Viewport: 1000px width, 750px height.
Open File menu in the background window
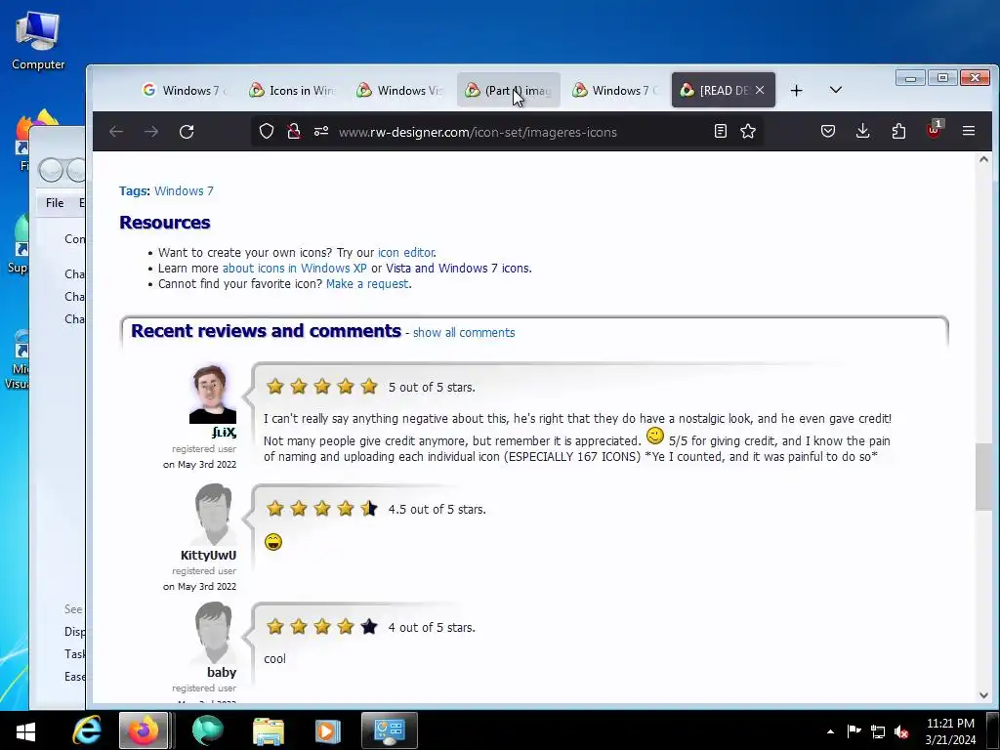click(x=55, y=203)
